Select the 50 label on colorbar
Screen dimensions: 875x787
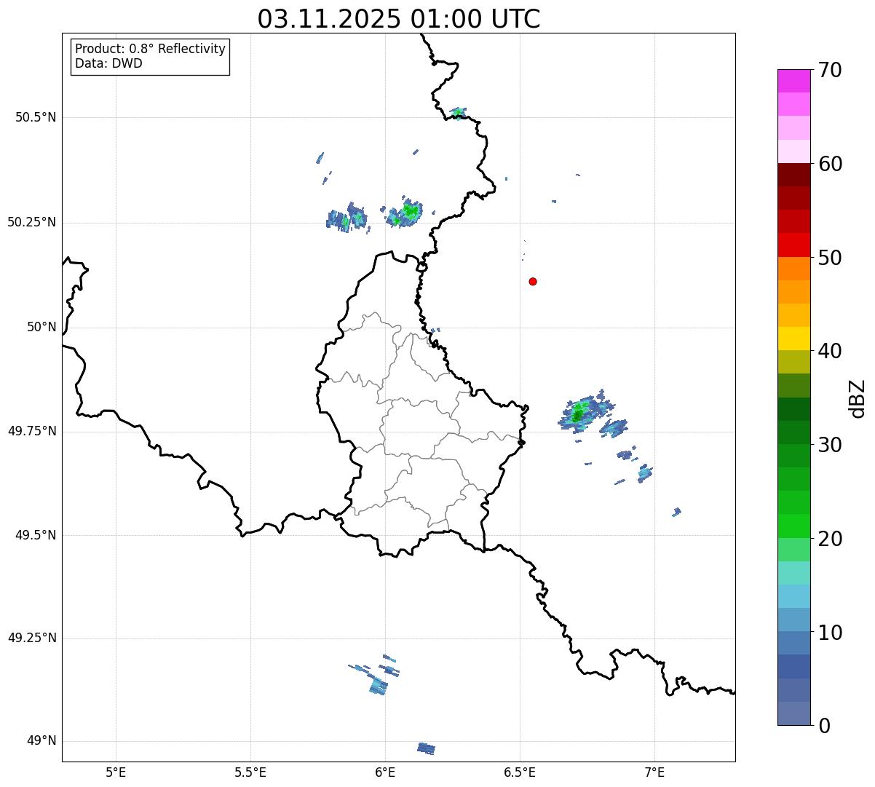[830, 258]
